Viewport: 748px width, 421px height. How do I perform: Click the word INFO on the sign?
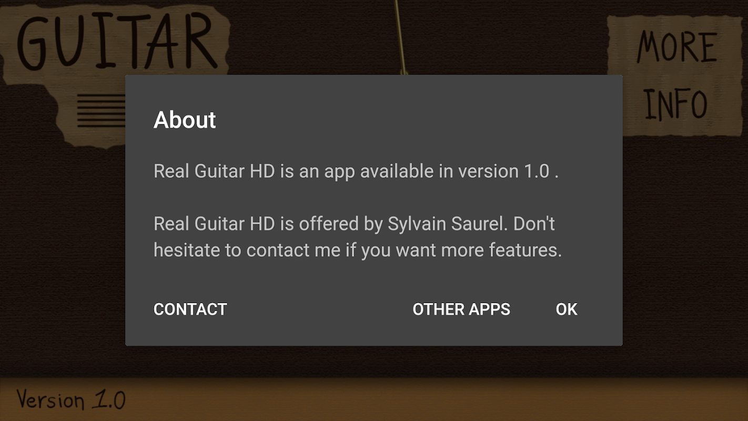676,105
